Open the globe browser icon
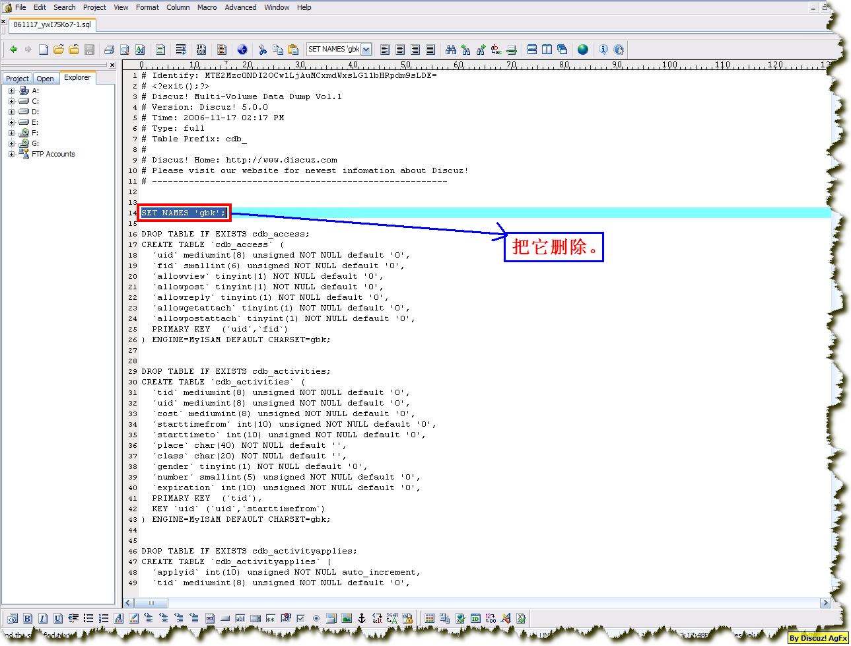Image resolution: width=851 pixels, height=646 pixels. coord(583,50)
